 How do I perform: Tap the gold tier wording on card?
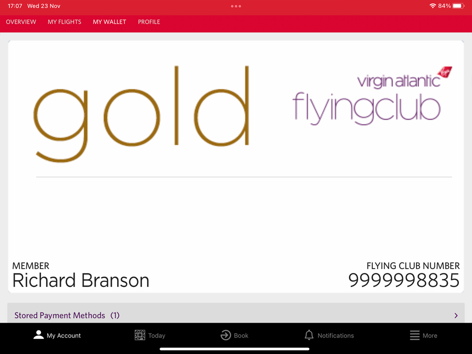(142, 114)
